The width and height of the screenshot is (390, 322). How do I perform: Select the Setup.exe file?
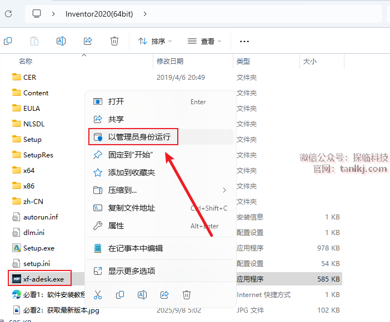(33, 248)
